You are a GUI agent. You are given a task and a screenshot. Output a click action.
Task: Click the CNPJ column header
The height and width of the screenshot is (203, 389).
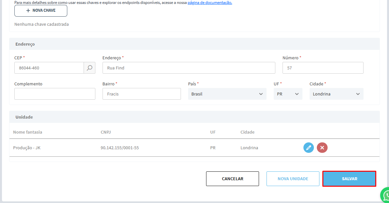(x=106, y=132)
